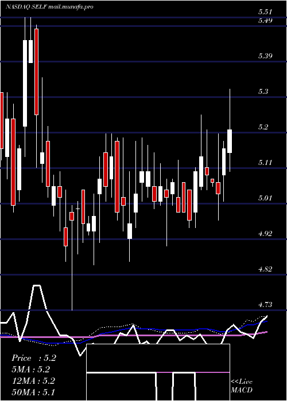Select the 5.11 price axis label
The image size is (287, 401).
[265, 162]
